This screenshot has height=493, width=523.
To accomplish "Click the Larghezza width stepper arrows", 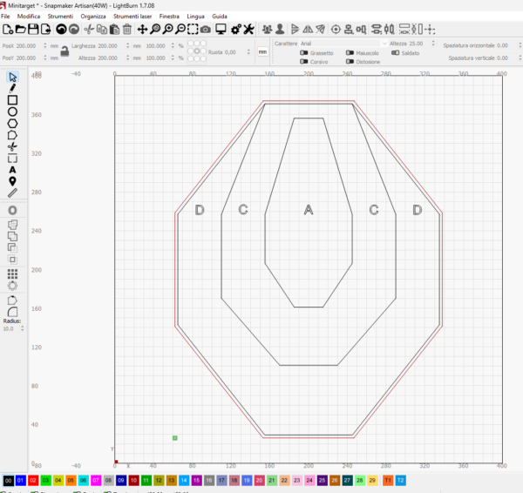I will (128, 45).
